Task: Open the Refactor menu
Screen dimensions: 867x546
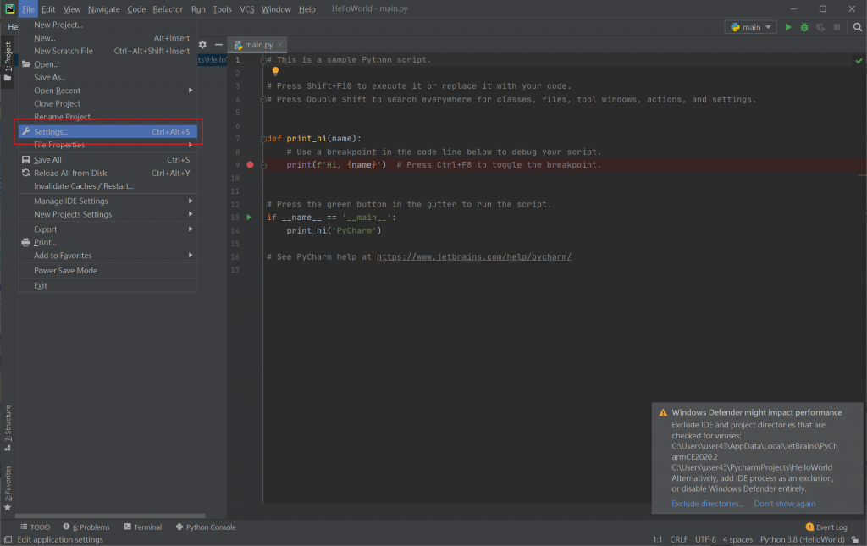Action: pos(168,8)
